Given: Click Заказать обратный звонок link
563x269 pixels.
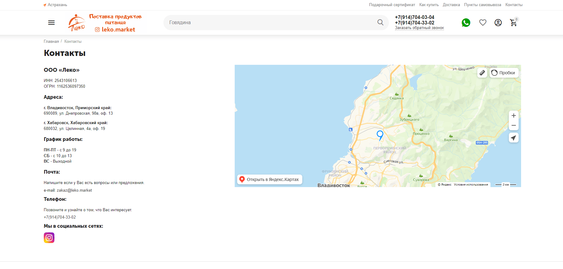Looking at the screenshot, I should 419,28.
